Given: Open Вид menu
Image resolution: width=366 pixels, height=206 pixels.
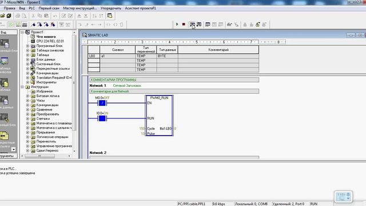Looking at the screenshot, I should pos(22,8).
